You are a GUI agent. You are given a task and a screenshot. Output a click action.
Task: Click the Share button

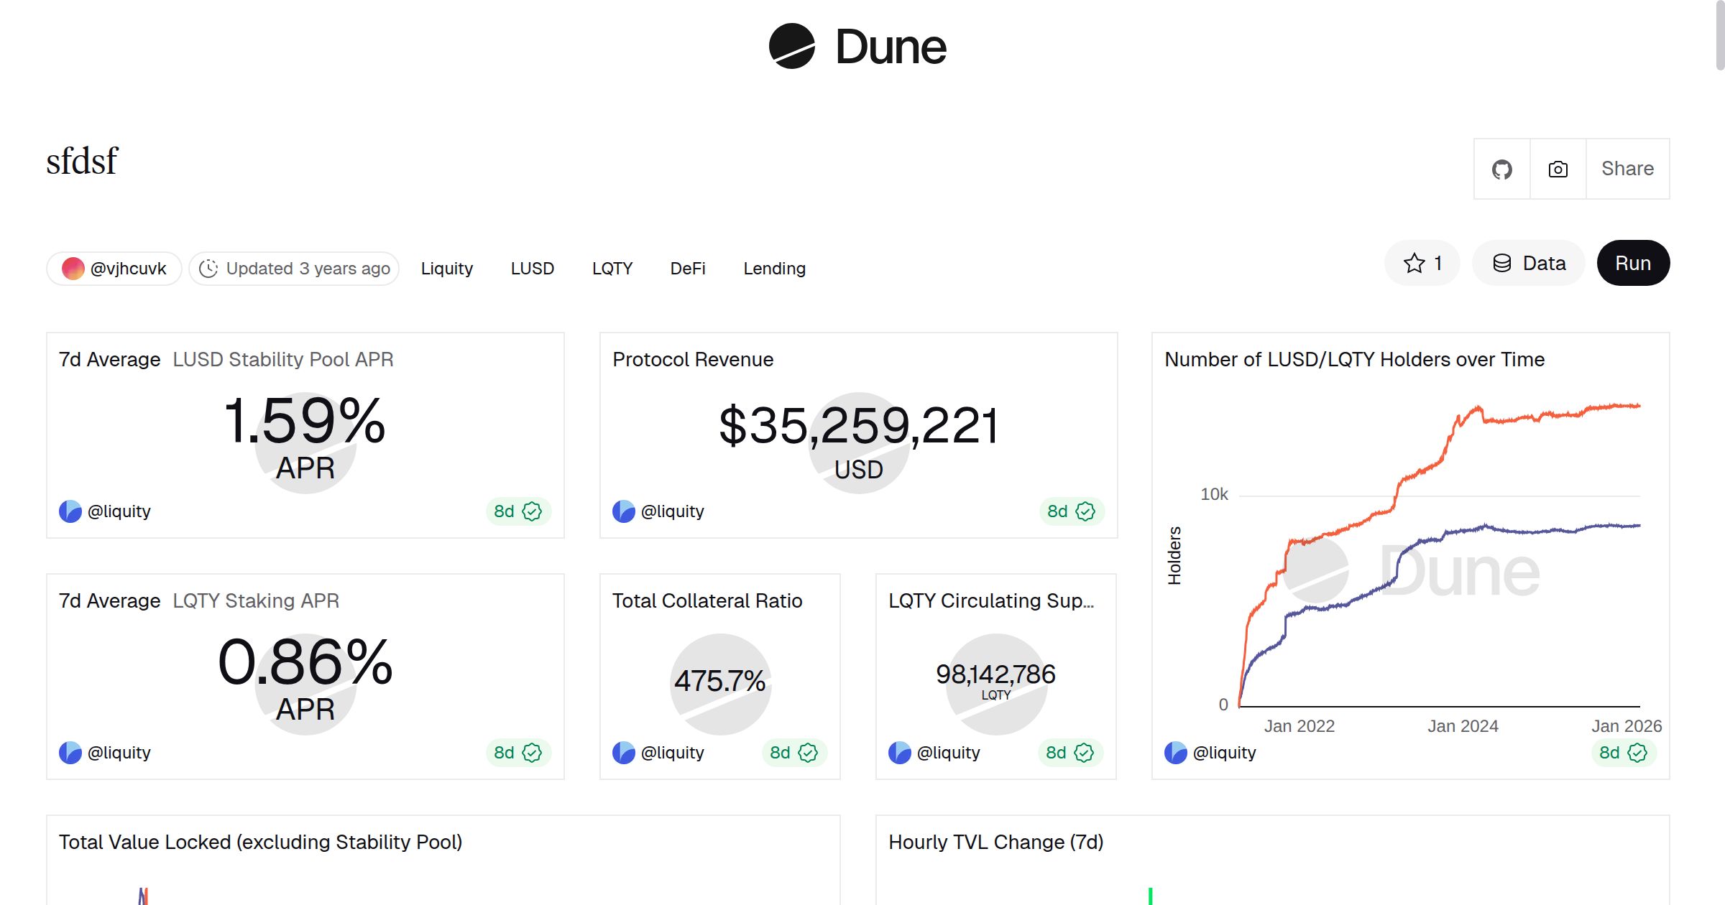[1627, 169]
